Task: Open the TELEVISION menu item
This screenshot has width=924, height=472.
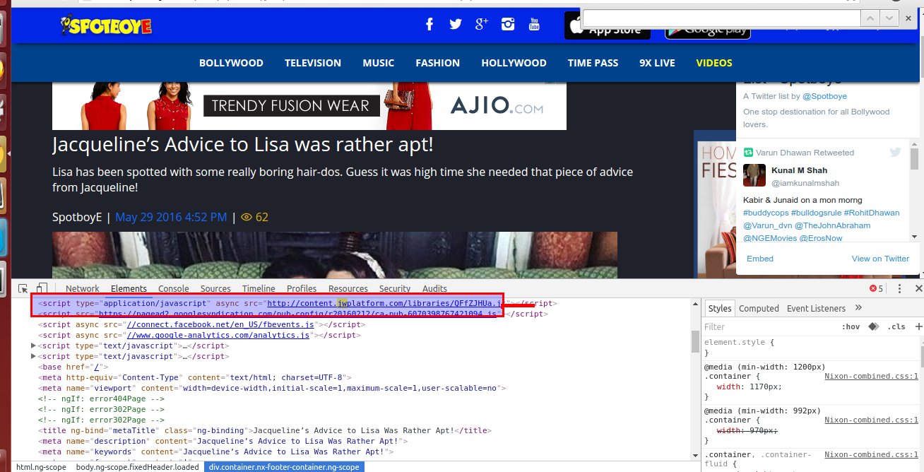Action: point(313,63)
